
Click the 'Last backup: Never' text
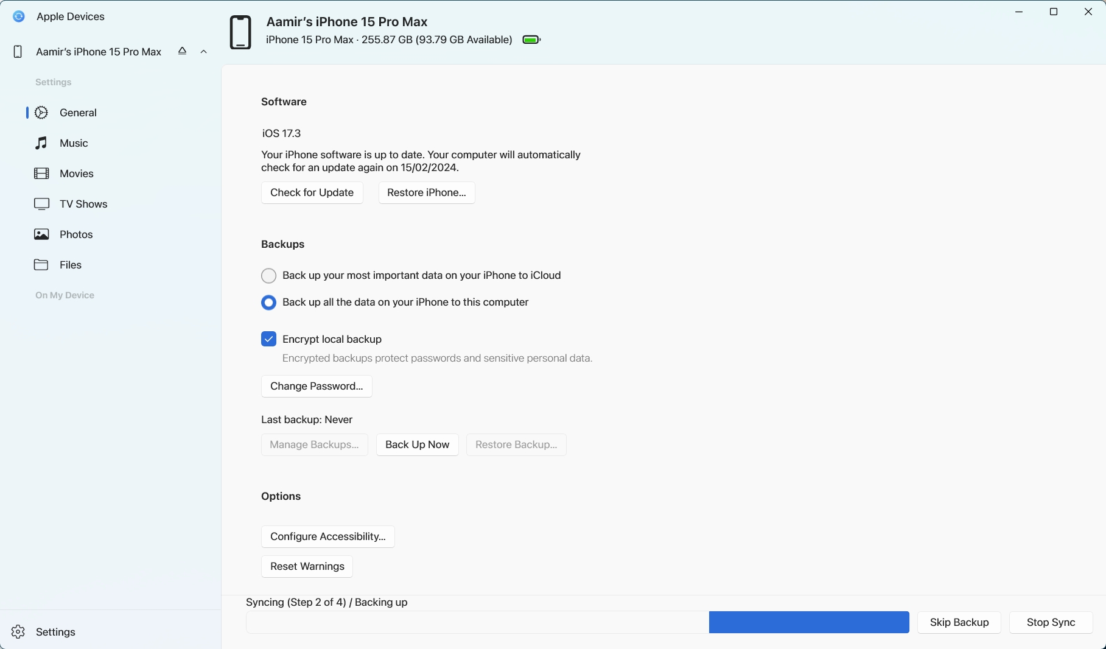pyautogui.click(x=307, y=419)
